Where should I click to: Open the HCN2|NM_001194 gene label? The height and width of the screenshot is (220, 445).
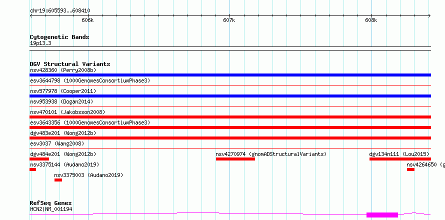(51, 209)
